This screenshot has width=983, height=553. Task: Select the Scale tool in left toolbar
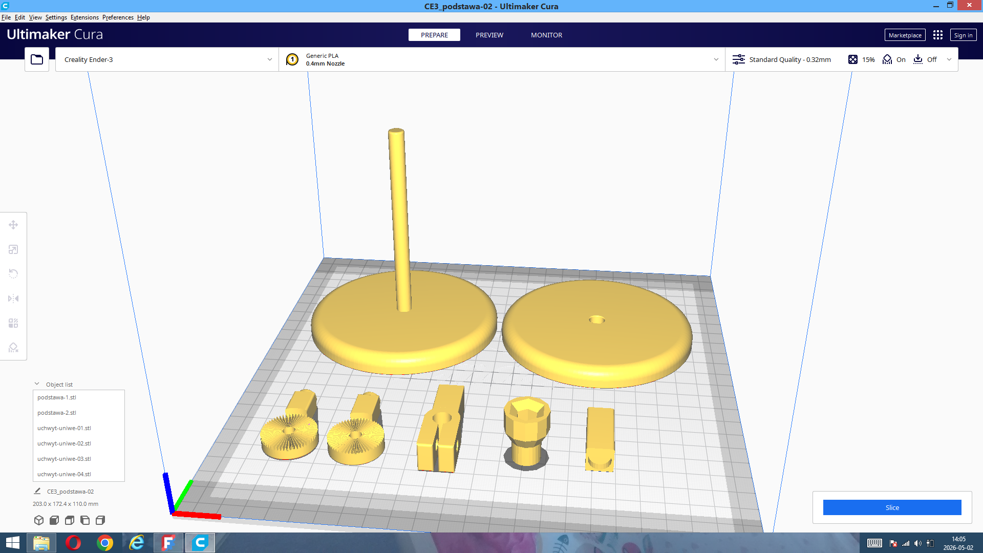point(13,249)
